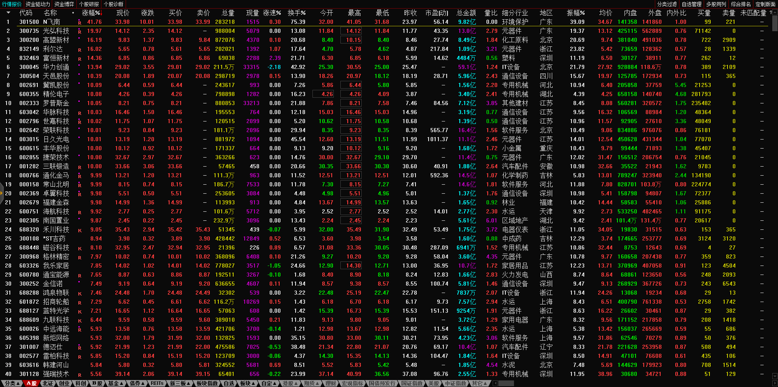Click the K marker beside 禾川科技
Screen dimensions: 778x387
[80, 230]
